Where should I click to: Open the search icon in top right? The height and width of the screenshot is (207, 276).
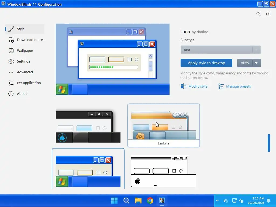[x=258, y=14]
